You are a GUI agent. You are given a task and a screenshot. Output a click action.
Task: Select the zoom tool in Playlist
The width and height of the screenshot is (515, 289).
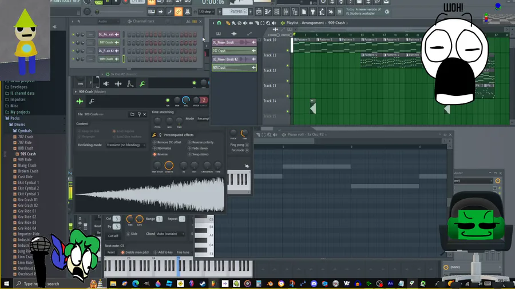pyautogui.click(x=268, y=23)
